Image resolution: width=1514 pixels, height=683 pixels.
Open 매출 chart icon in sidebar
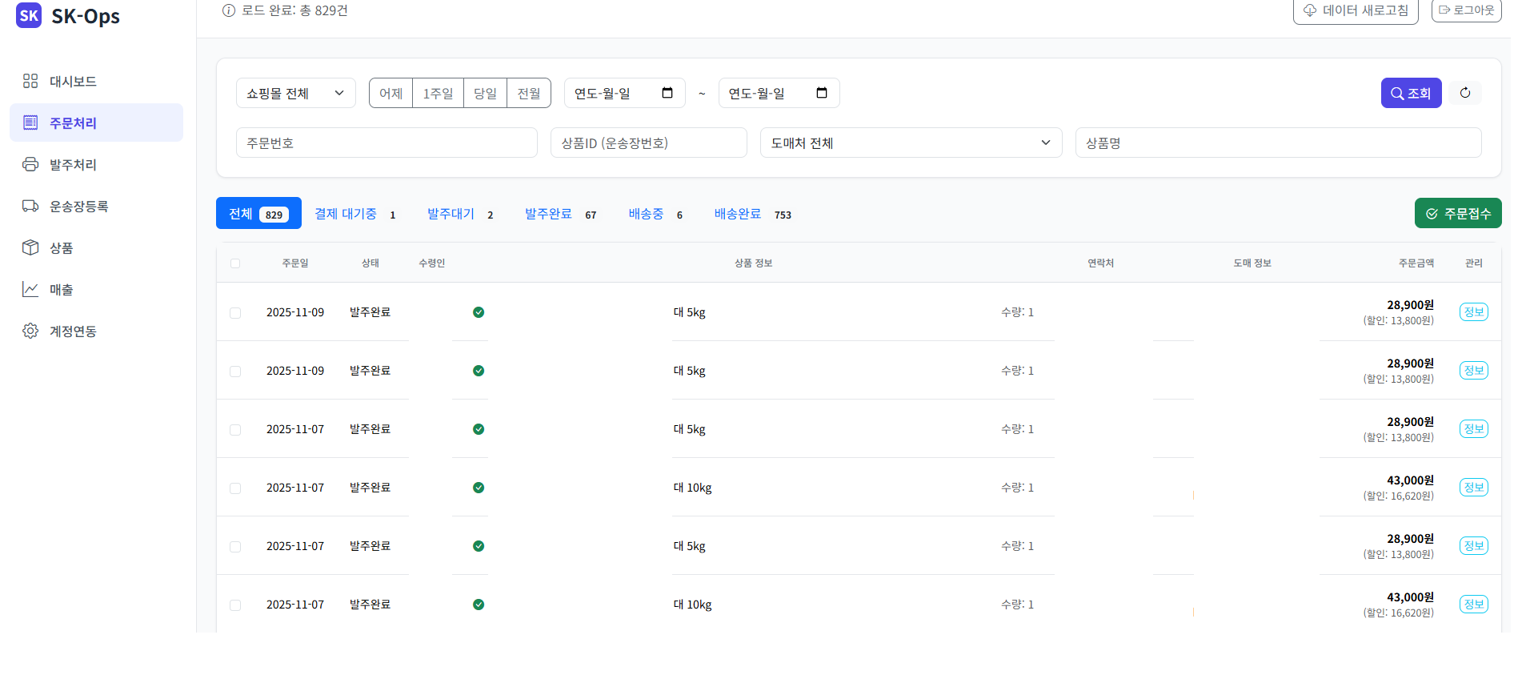(30, 289)
